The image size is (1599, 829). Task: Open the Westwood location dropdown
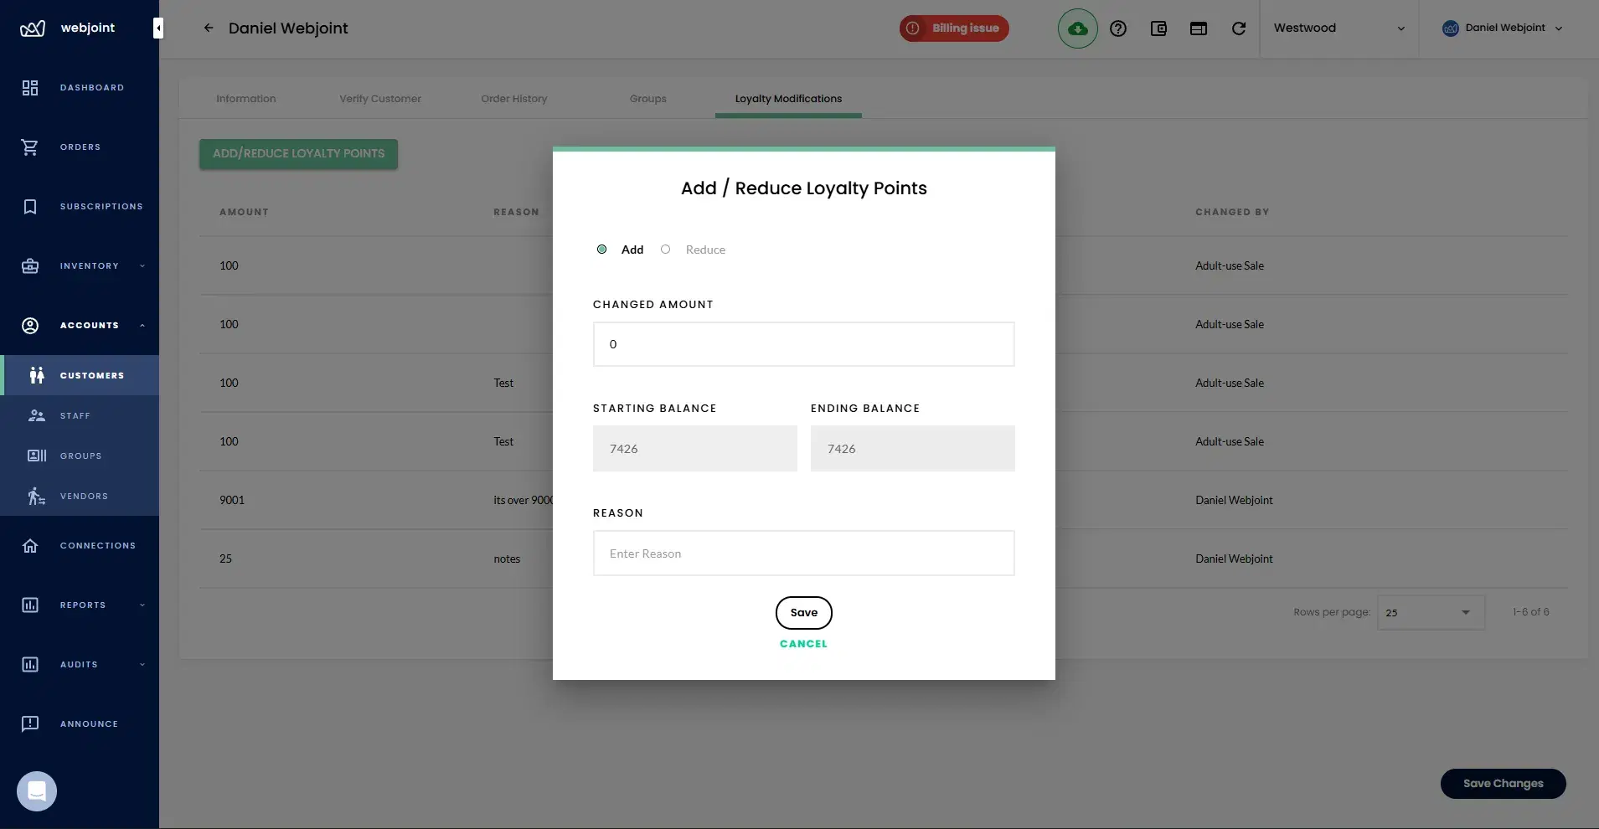tap(1339, 28)
